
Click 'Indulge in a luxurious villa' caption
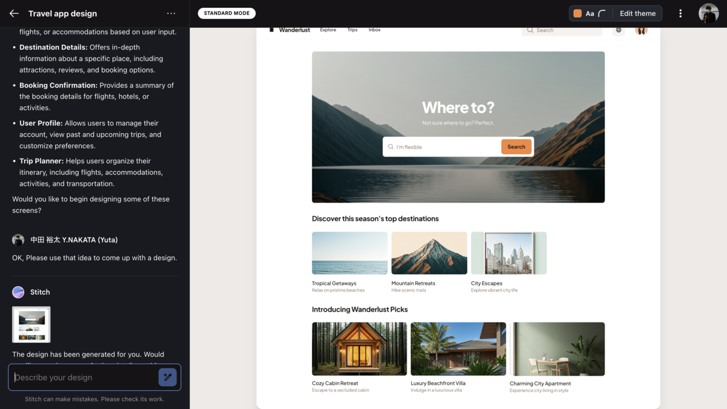click(436, 390)
